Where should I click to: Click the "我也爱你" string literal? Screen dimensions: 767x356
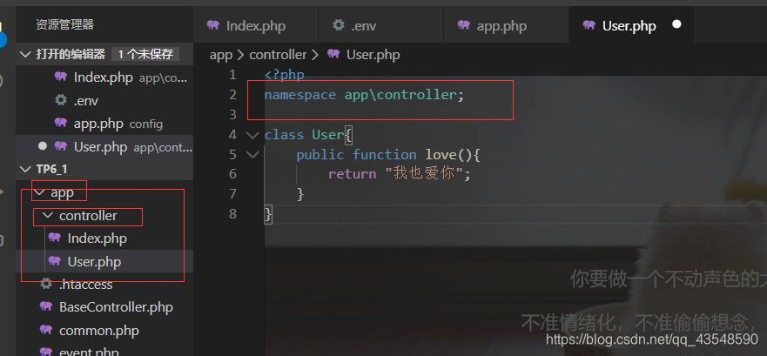(424, 175)
